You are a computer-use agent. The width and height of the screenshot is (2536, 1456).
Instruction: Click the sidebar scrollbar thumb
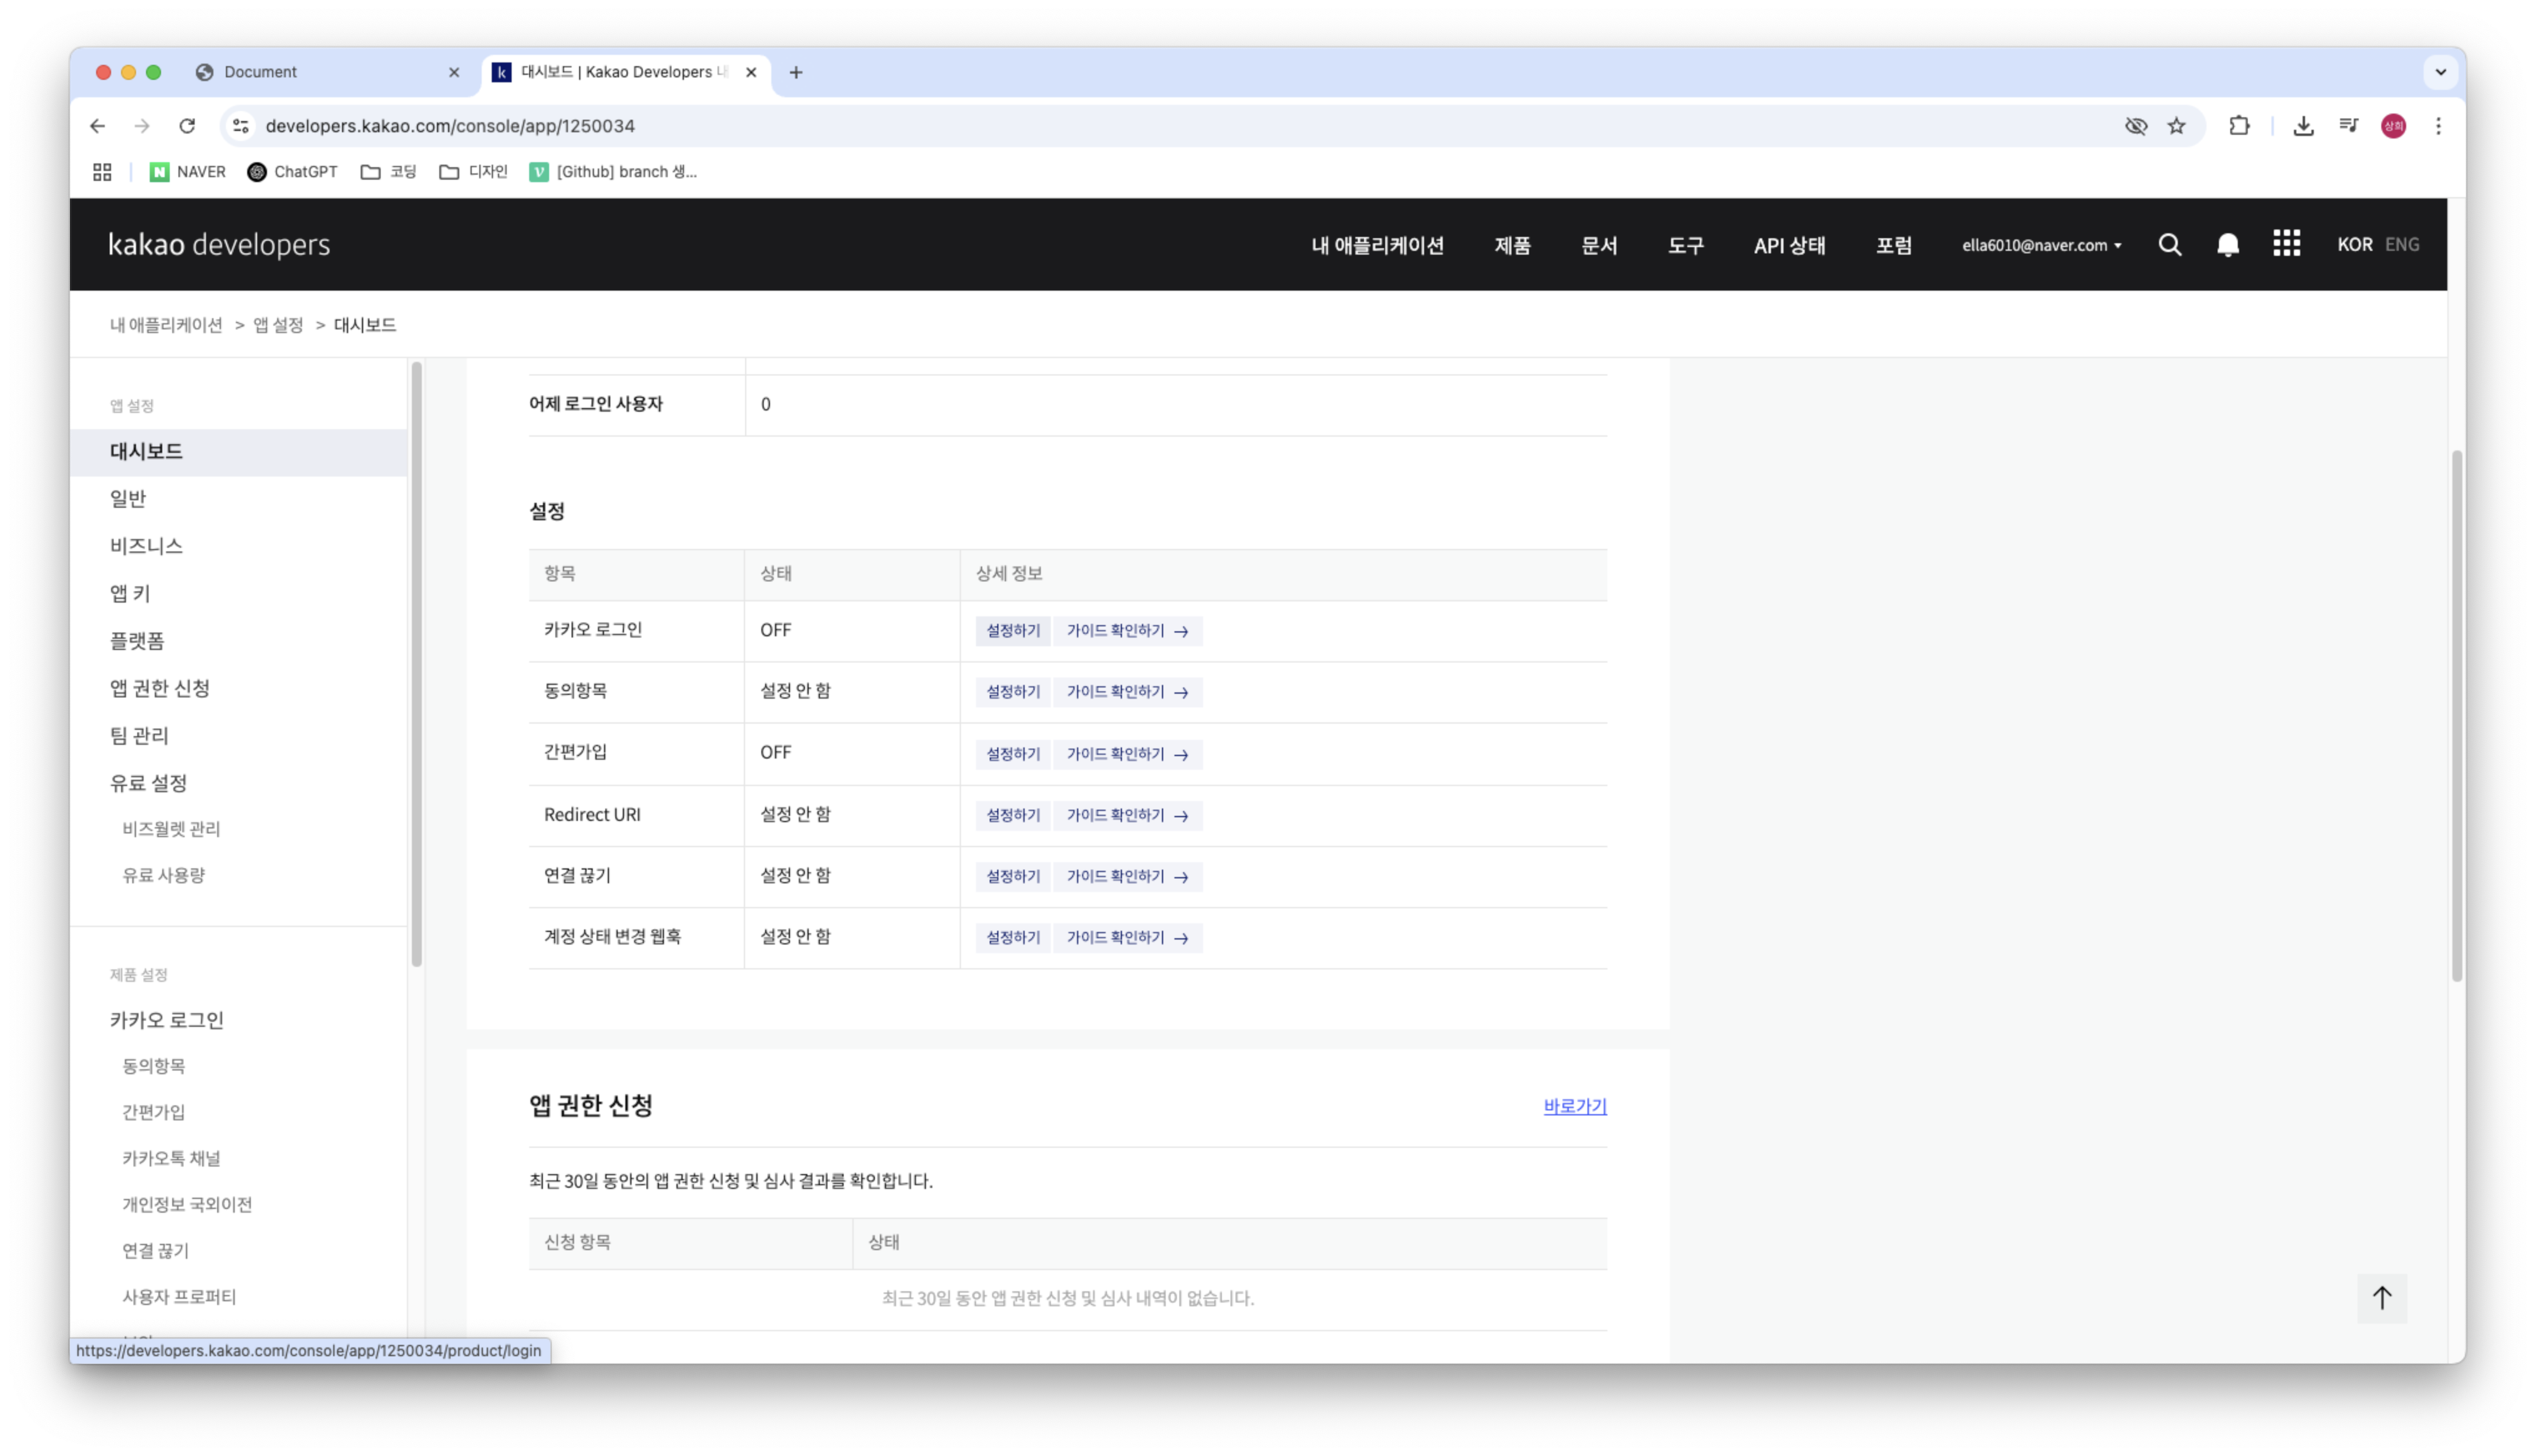[417, 664]
